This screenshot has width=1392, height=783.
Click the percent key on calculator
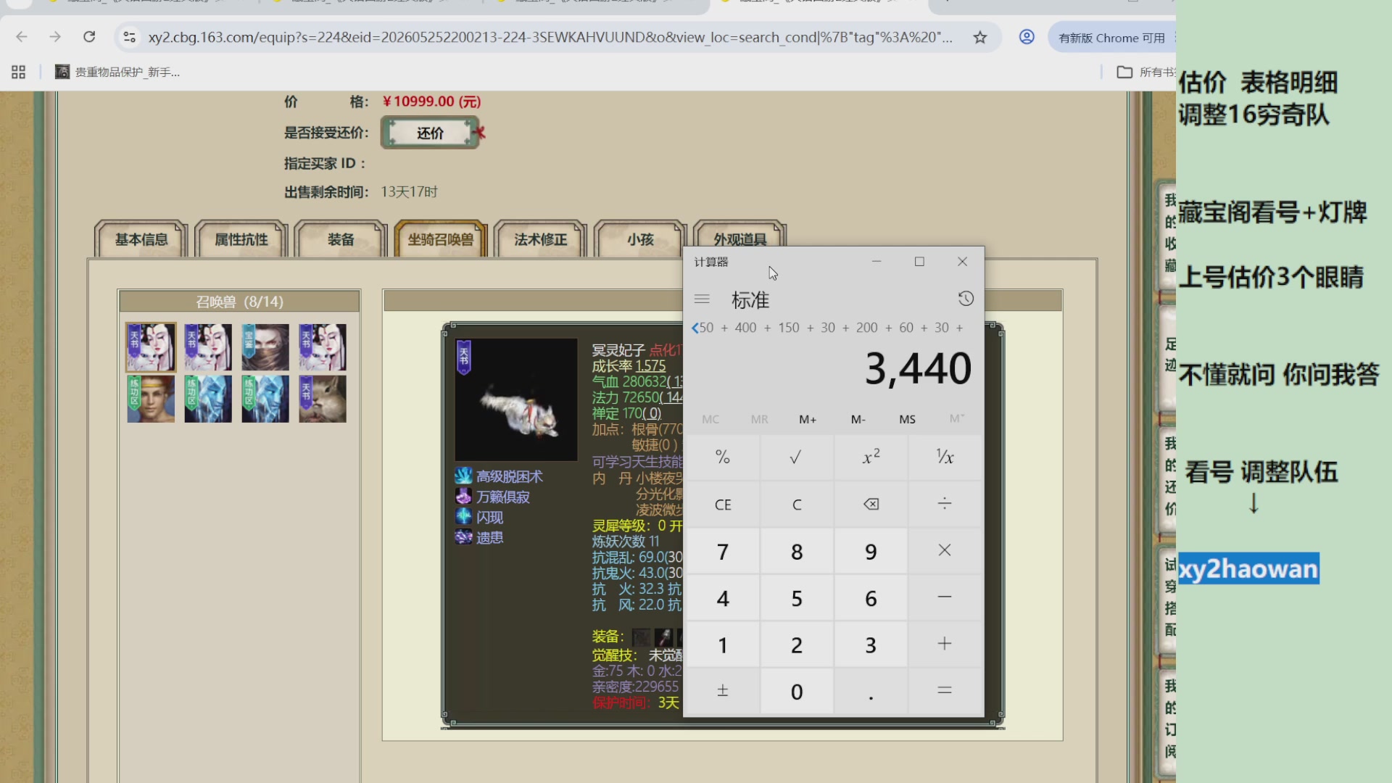[723, 457]
